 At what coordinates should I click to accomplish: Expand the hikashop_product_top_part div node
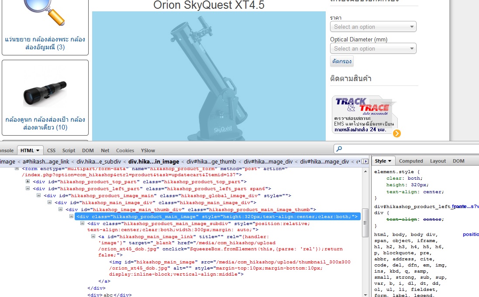(28, 181)
